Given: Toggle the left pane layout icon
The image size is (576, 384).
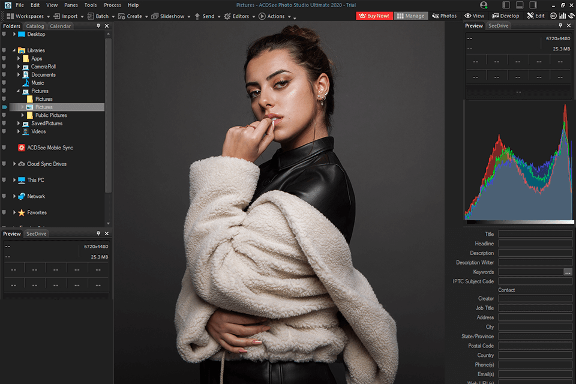Looking at the screenshot, I should [506, 5].
